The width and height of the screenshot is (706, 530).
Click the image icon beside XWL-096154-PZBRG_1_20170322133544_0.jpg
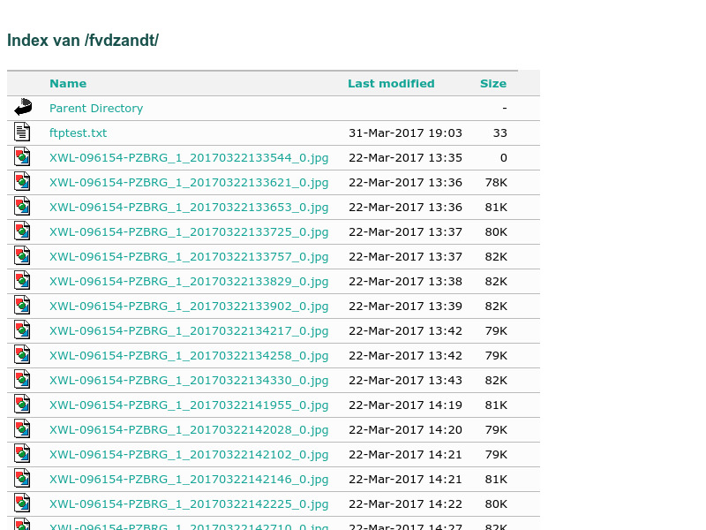[x=22, y=156]
